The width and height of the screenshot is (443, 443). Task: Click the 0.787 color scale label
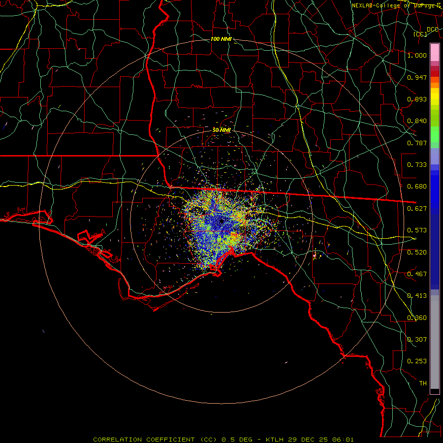(x=417, y=143)
